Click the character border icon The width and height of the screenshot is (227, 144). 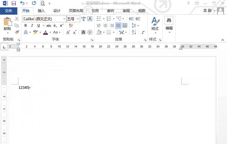tap(90, 19)
